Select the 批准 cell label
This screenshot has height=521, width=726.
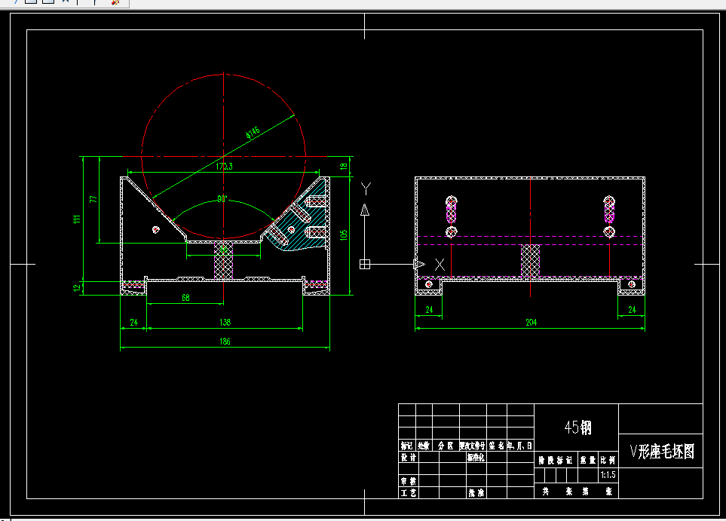click(476, 493)
